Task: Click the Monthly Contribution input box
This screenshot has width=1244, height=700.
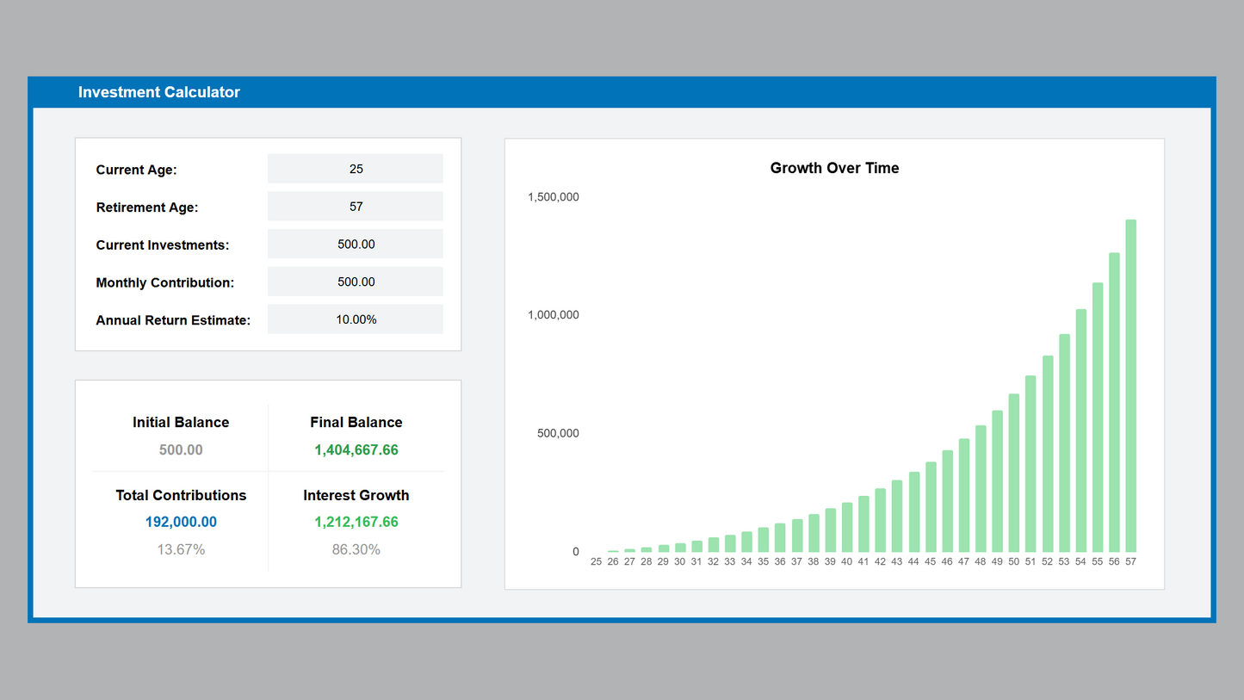Action: [x=356, y=282]
